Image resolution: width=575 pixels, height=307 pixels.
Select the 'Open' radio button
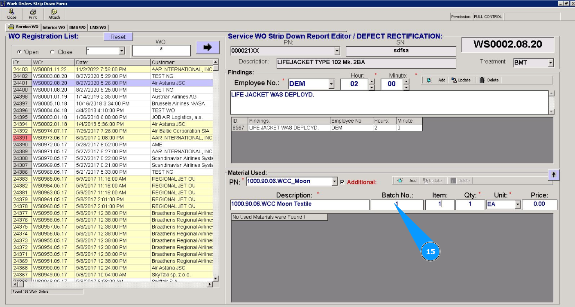19,52
